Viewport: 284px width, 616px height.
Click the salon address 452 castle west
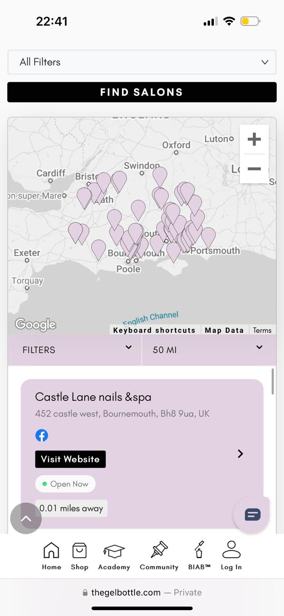point(122,414)
